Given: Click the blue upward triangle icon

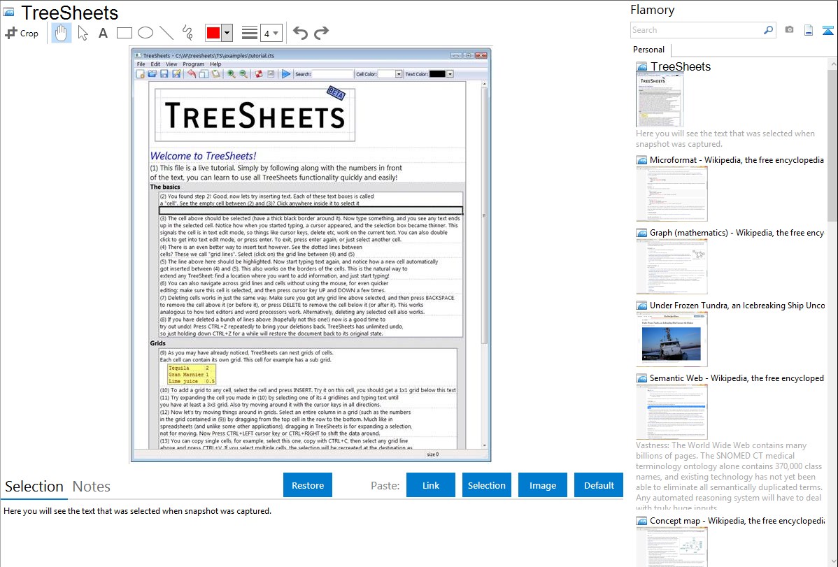Looking at the screenshot, I should click(x=828, y=31).
